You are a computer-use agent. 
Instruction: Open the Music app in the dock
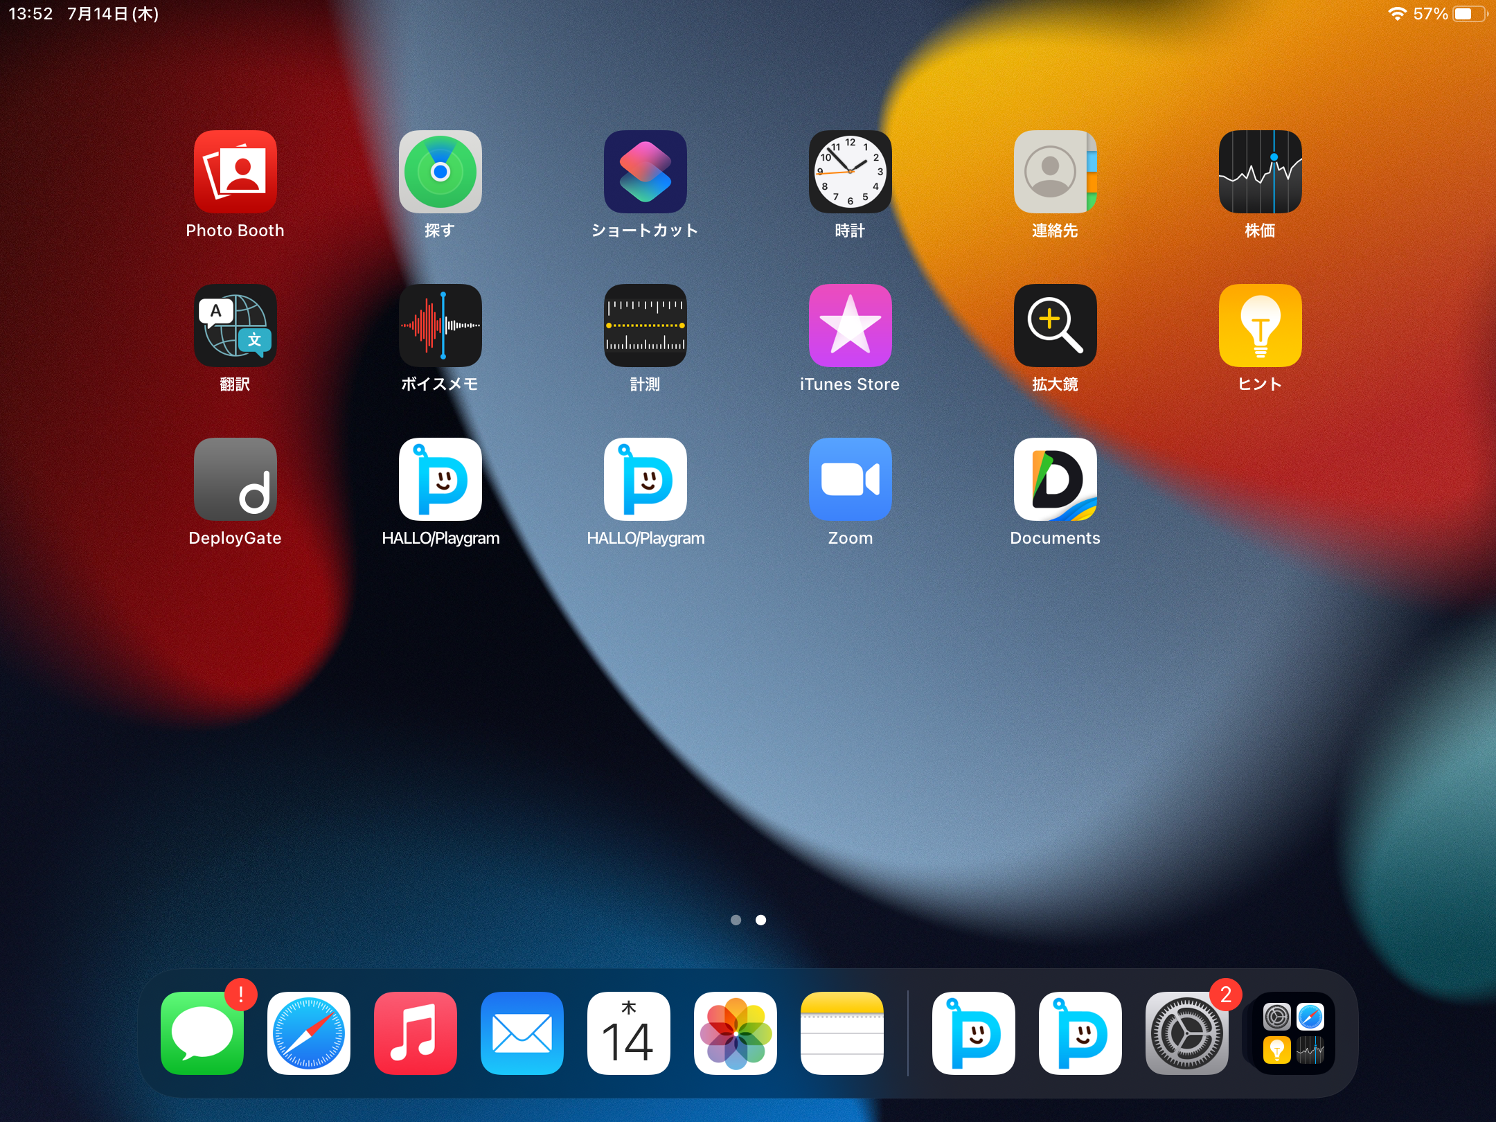(415, 1033)
